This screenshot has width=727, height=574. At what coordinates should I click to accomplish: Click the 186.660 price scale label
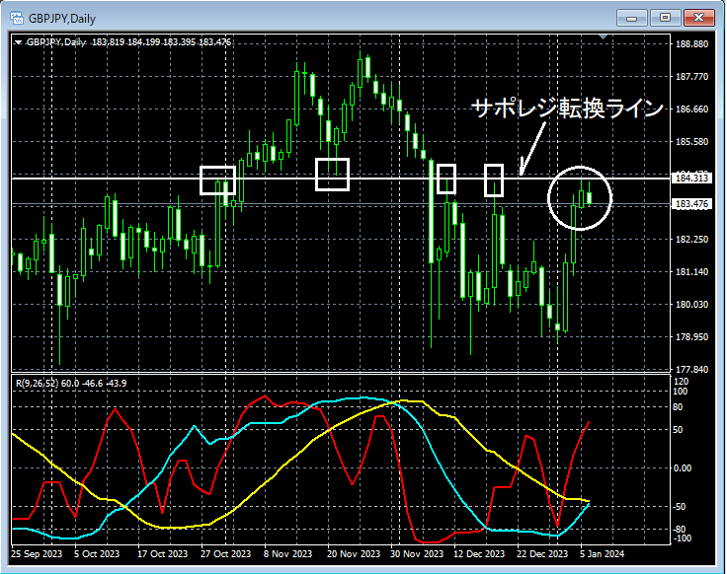(x=691, y=109)
